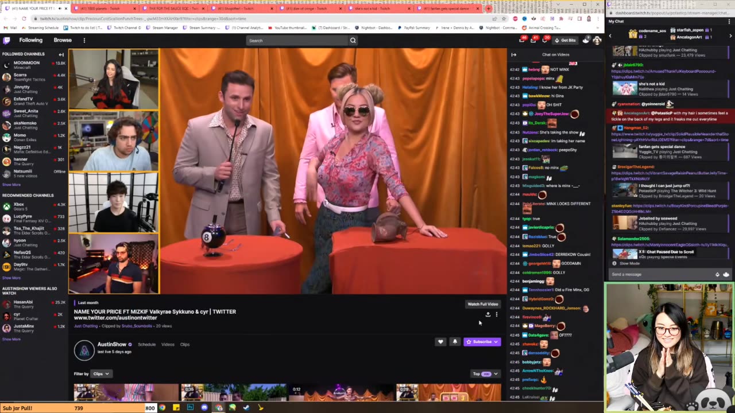Click Send a message field in My Chat
This screenshot has width=735, height=413.
(660, 274)
